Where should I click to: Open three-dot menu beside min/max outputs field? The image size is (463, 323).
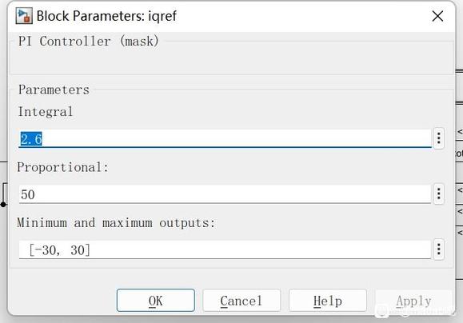click(439, 249)
